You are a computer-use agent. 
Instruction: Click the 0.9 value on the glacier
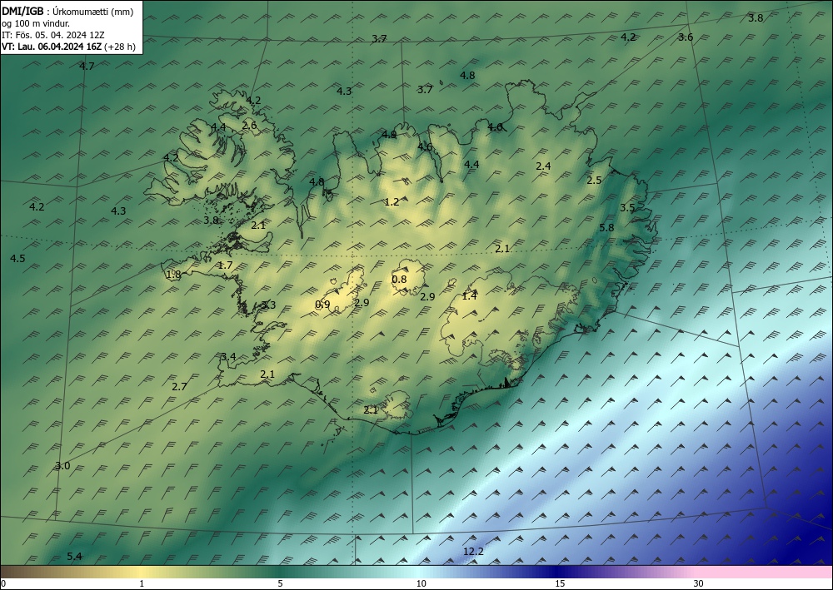point(322,304)
